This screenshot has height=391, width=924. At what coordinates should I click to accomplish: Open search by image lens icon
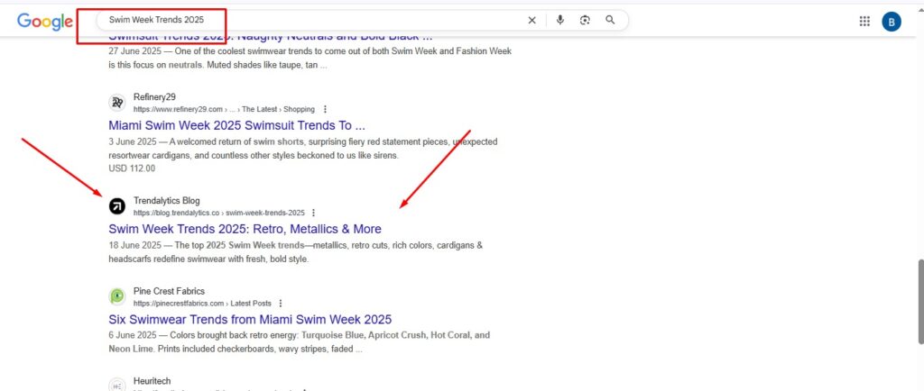point(585,20)
